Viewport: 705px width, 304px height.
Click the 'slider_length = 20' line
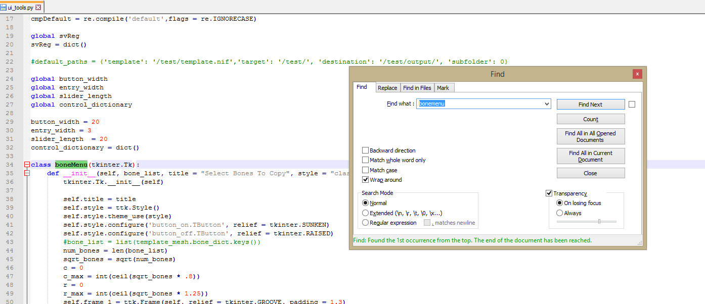(x=69, y=139)
